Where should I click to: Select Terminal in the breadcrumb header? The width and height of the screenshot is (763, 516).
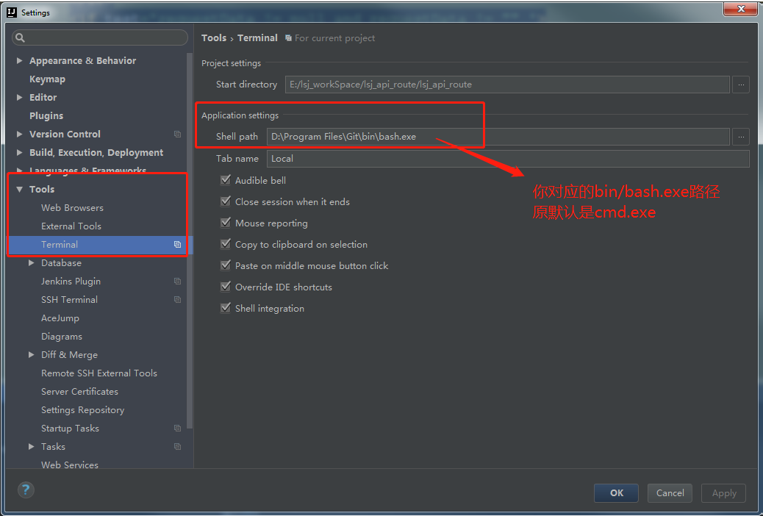tap(258, 37)
